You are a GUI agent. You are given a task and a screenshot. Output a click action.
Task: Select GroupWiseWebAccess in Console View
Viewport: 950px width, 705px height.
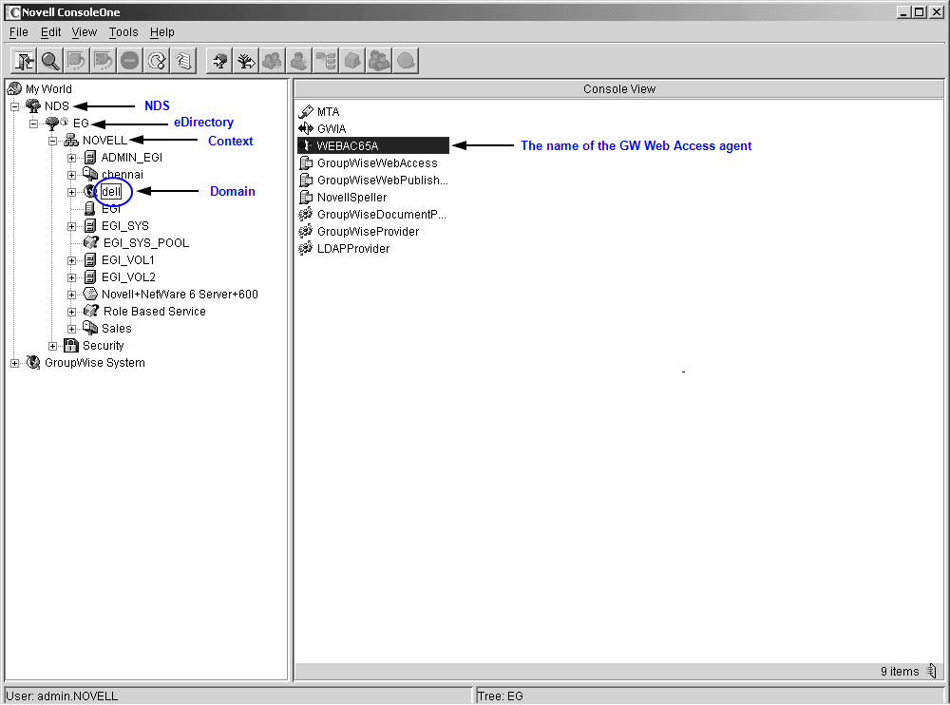tap(377, 163)
